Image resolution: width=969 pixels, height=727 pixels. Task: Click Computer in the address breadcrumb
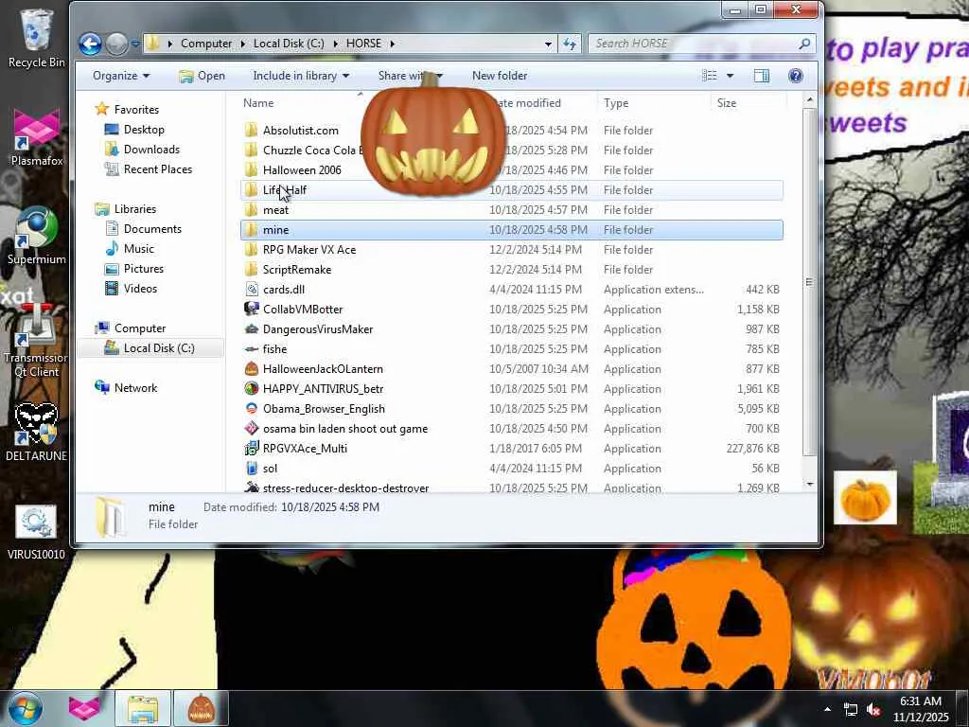coord(205,44)
